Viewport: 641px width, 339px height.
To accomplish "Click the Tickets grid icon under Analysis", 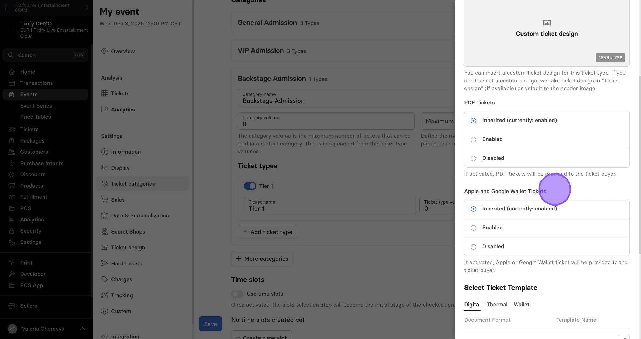I will (104, 94).
